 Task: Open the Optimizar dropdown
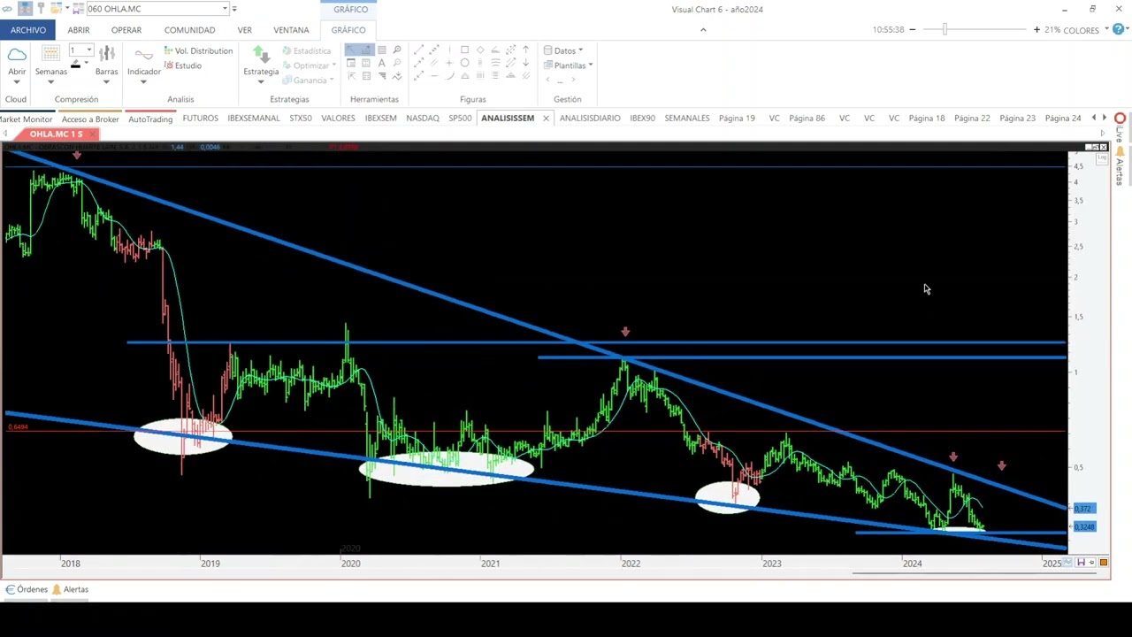[310, 65]
